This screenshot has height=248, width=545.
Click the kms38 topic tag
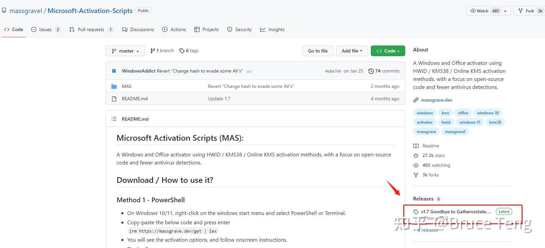pyautogui.click(x=495, y=122)
